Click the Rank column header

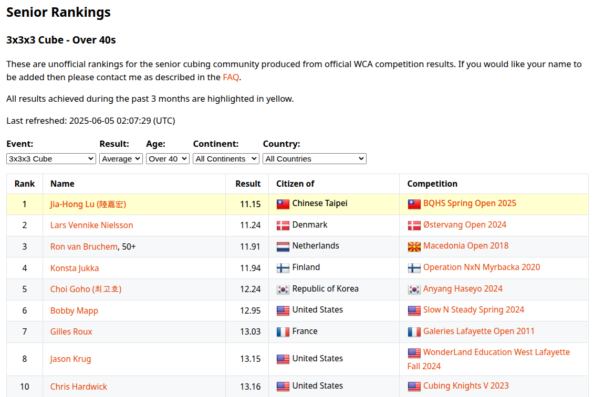[24, 184]
